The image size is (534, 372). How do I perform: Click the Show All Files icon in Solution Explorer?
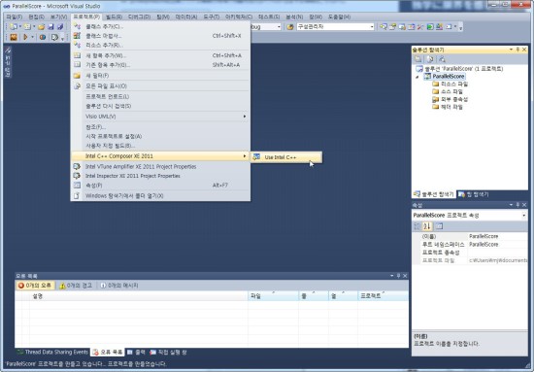430,59
